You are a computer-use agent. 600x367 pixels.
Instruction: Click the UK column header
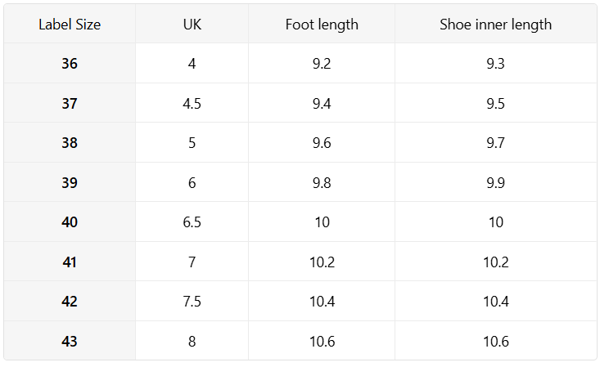(192, 24)
